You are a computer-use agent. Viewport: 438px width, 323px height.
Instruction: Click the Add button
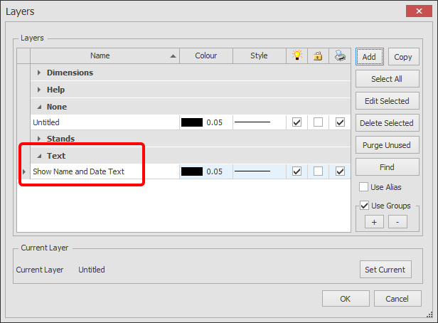(370, 57)
